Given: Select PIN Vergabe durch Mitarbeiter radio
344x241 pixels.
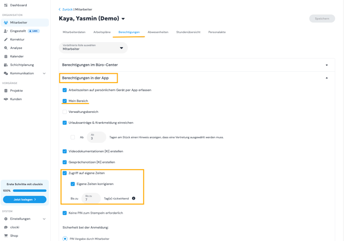Looking at the screenshot, I should [x=65, y=239].
